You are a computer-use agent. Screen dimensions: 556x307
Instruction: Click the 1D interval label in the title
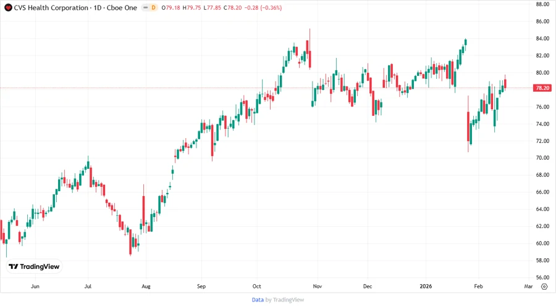click(x=98, y=8)
